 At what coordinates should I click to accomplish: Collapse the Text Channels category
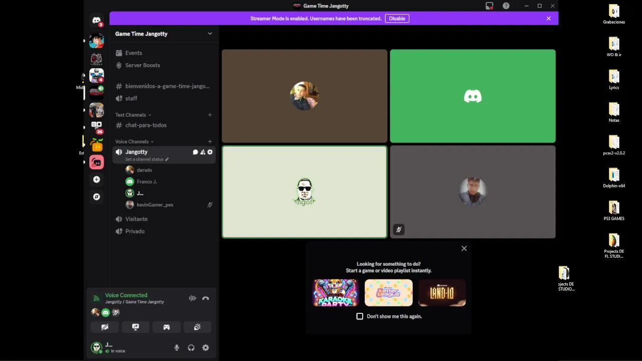pos(133,115)
